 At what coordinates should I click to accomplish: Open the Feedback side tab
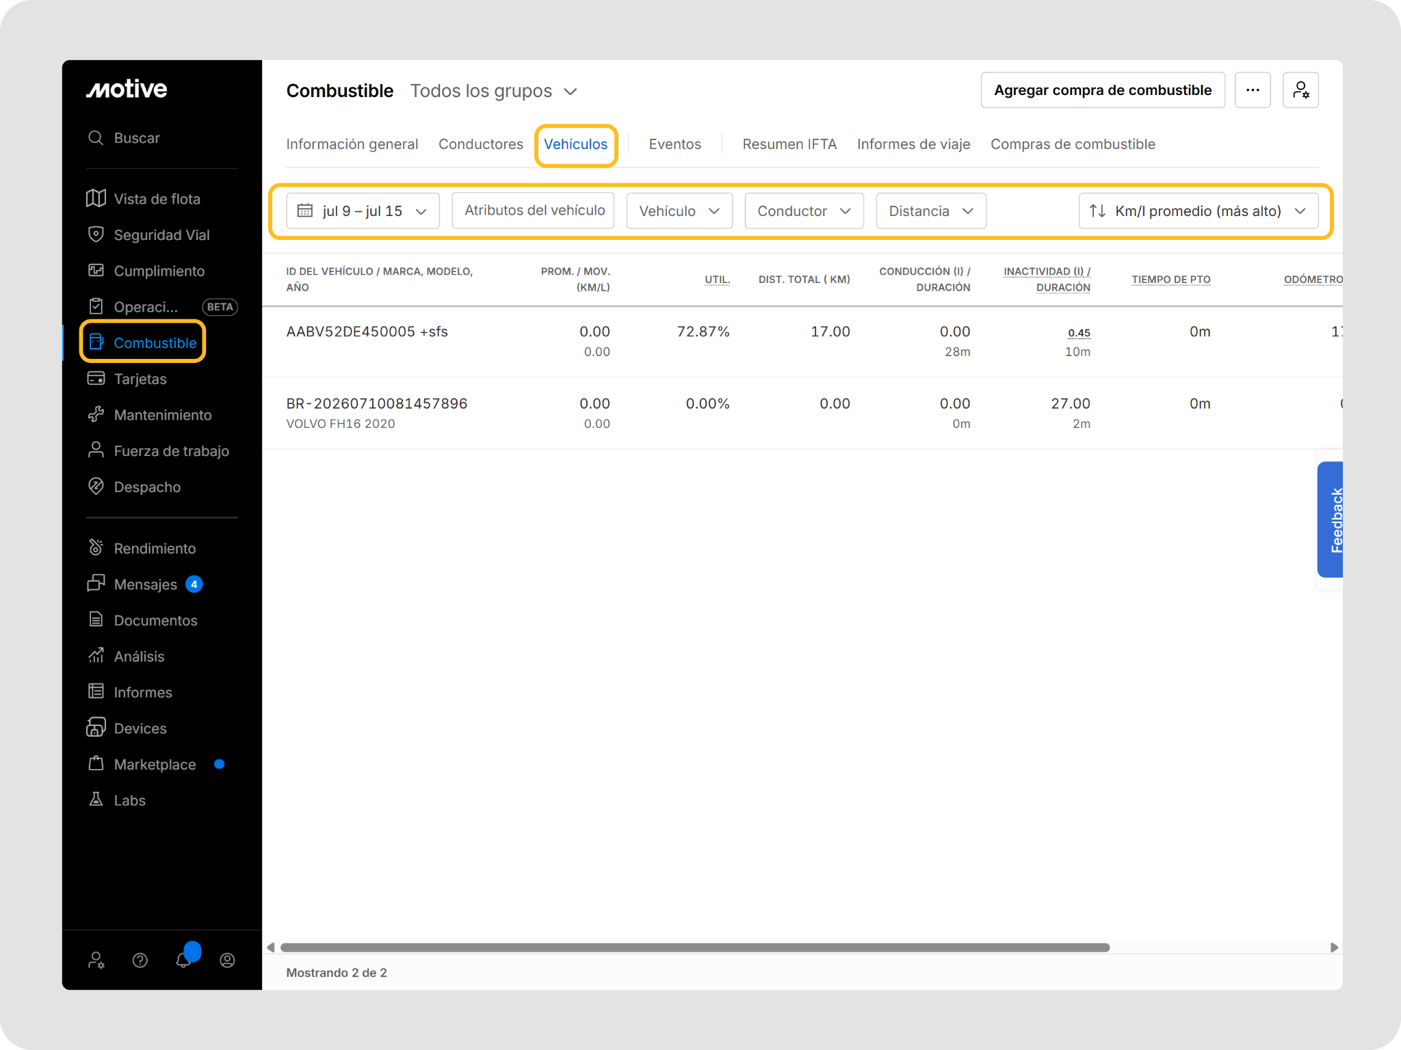click(x=1331, y=520)
